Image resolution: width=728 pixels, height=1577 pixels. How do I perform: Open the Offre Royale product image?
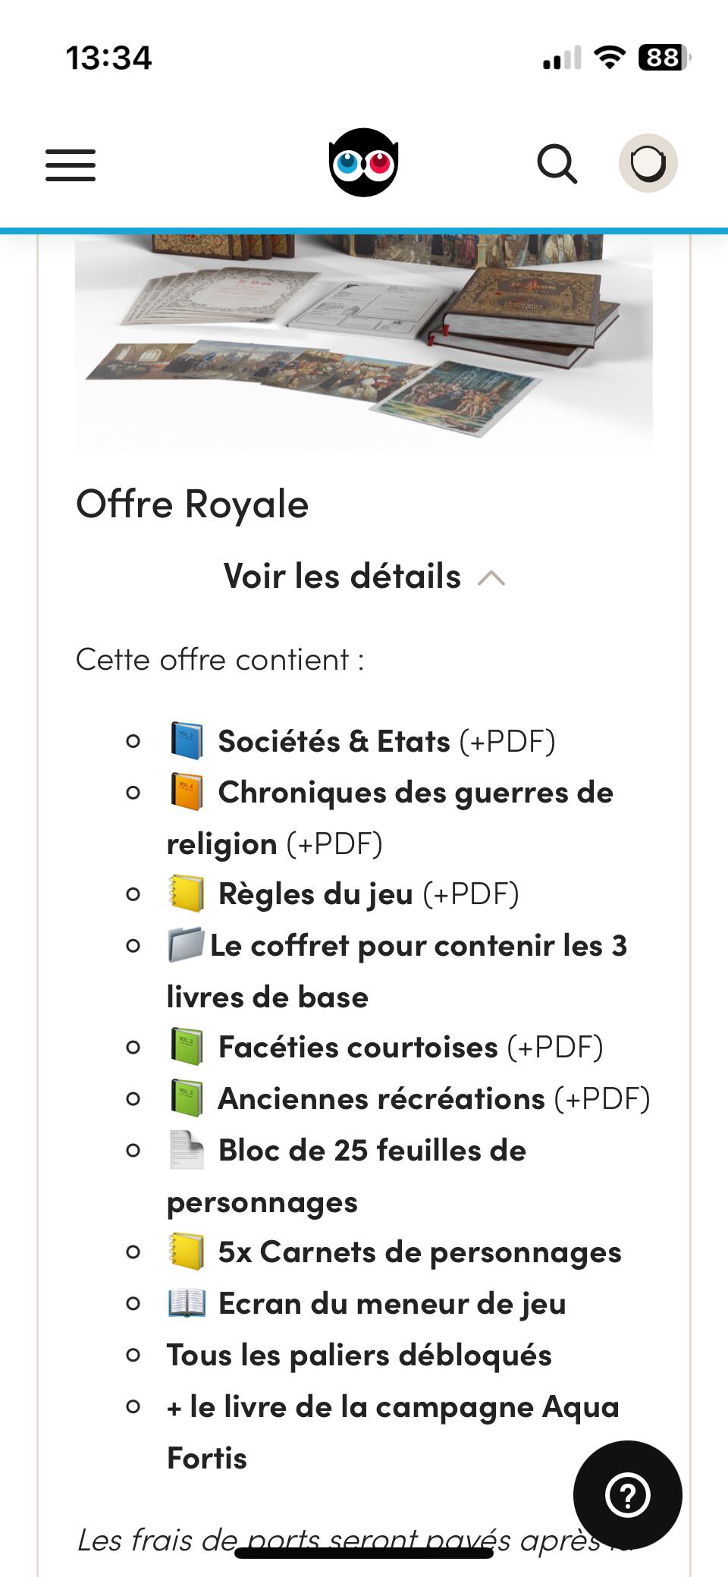[364, 343]
